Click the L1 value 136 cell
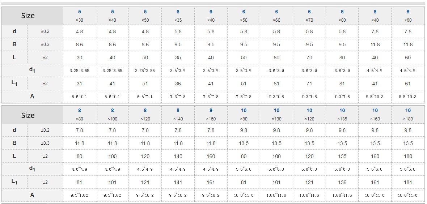This screenshot has height=204, width=427. pos(342,182)
